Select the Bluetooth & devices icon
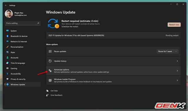The width and height of the screenshot is (188, 111). coord(7,36)
